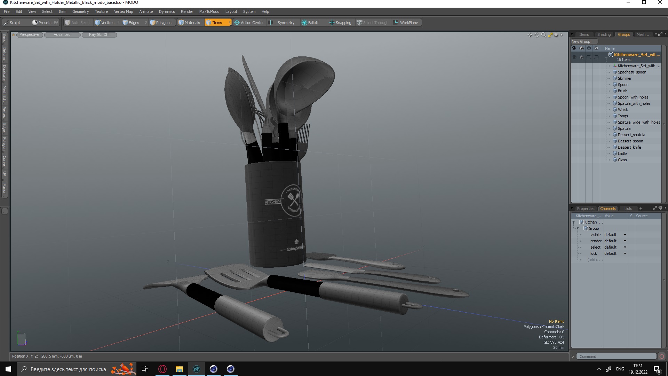Toggle render camera of Kitchenware_Set group

point(581,57)
